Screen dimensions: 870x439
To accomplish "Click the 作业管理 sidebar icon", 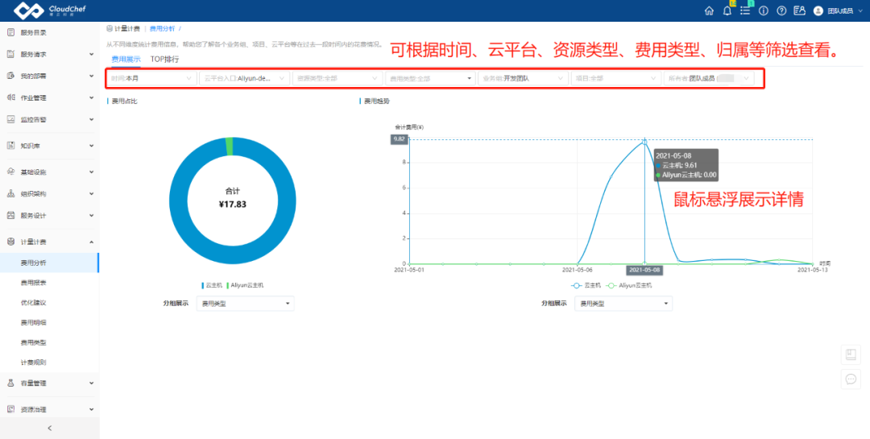I will tap(10, 97).
